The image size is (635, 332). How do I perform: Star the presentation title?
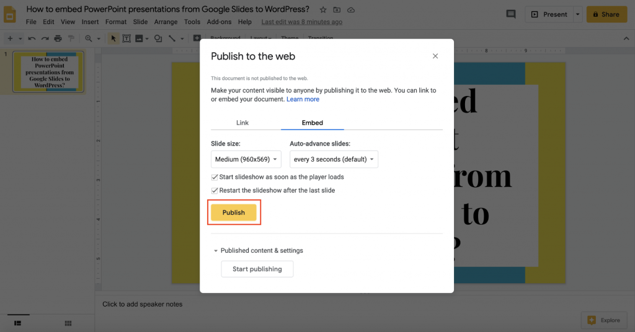point(322,10)
